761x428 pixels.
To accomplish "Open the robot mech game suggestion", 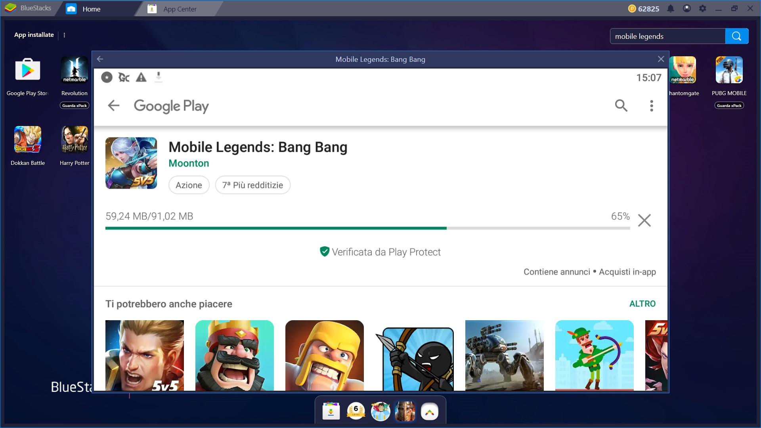I will 505,355.
